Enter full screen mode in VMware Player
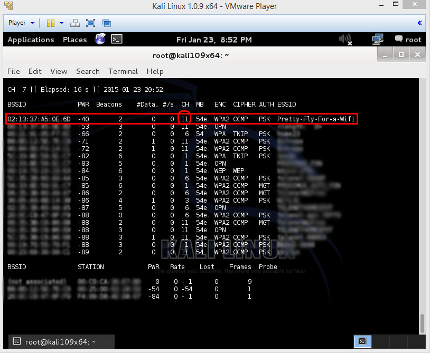Viewport: 430px width, 353px height. click(x=90, y=23)
